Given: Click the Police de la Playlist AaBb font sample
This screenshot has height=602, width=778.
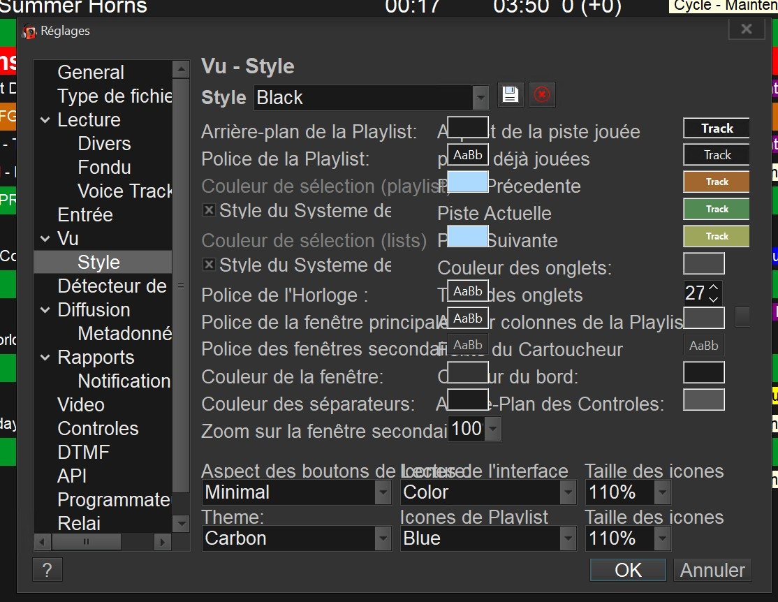Looking at the screenshot, I should tap(467, 155).
